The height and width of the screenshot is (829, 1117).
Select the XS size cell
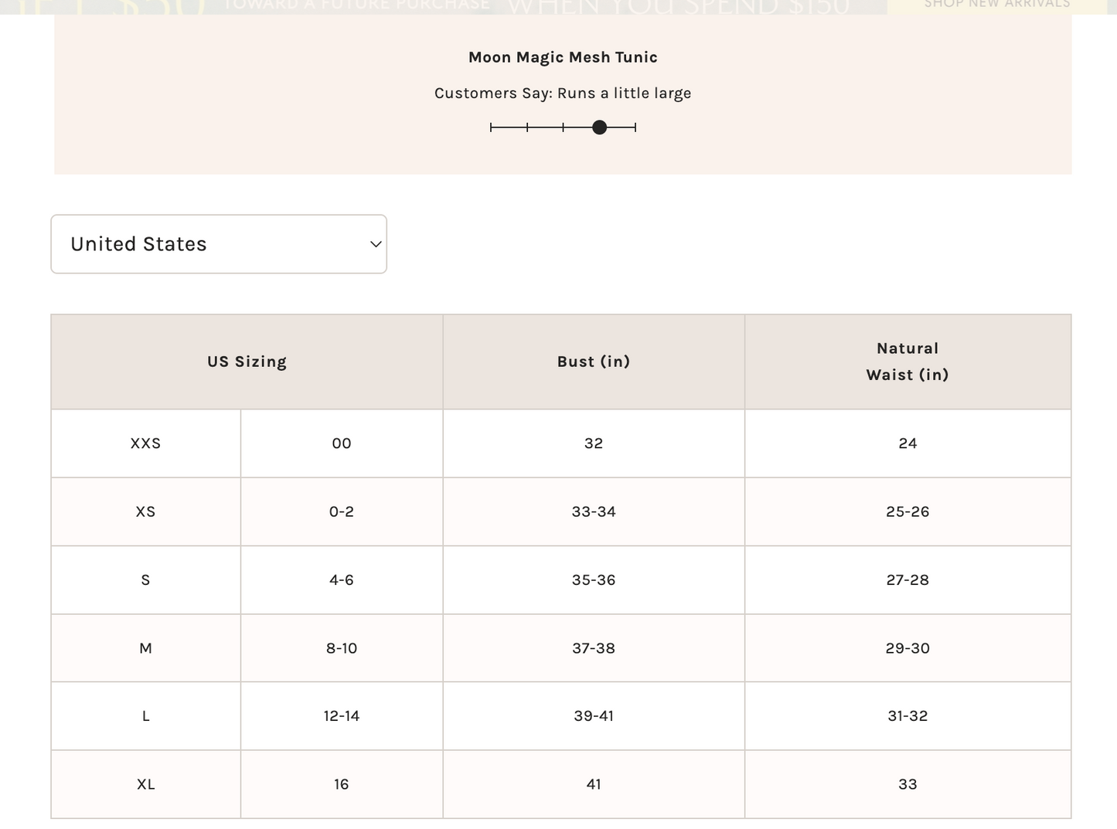(145, 511)
